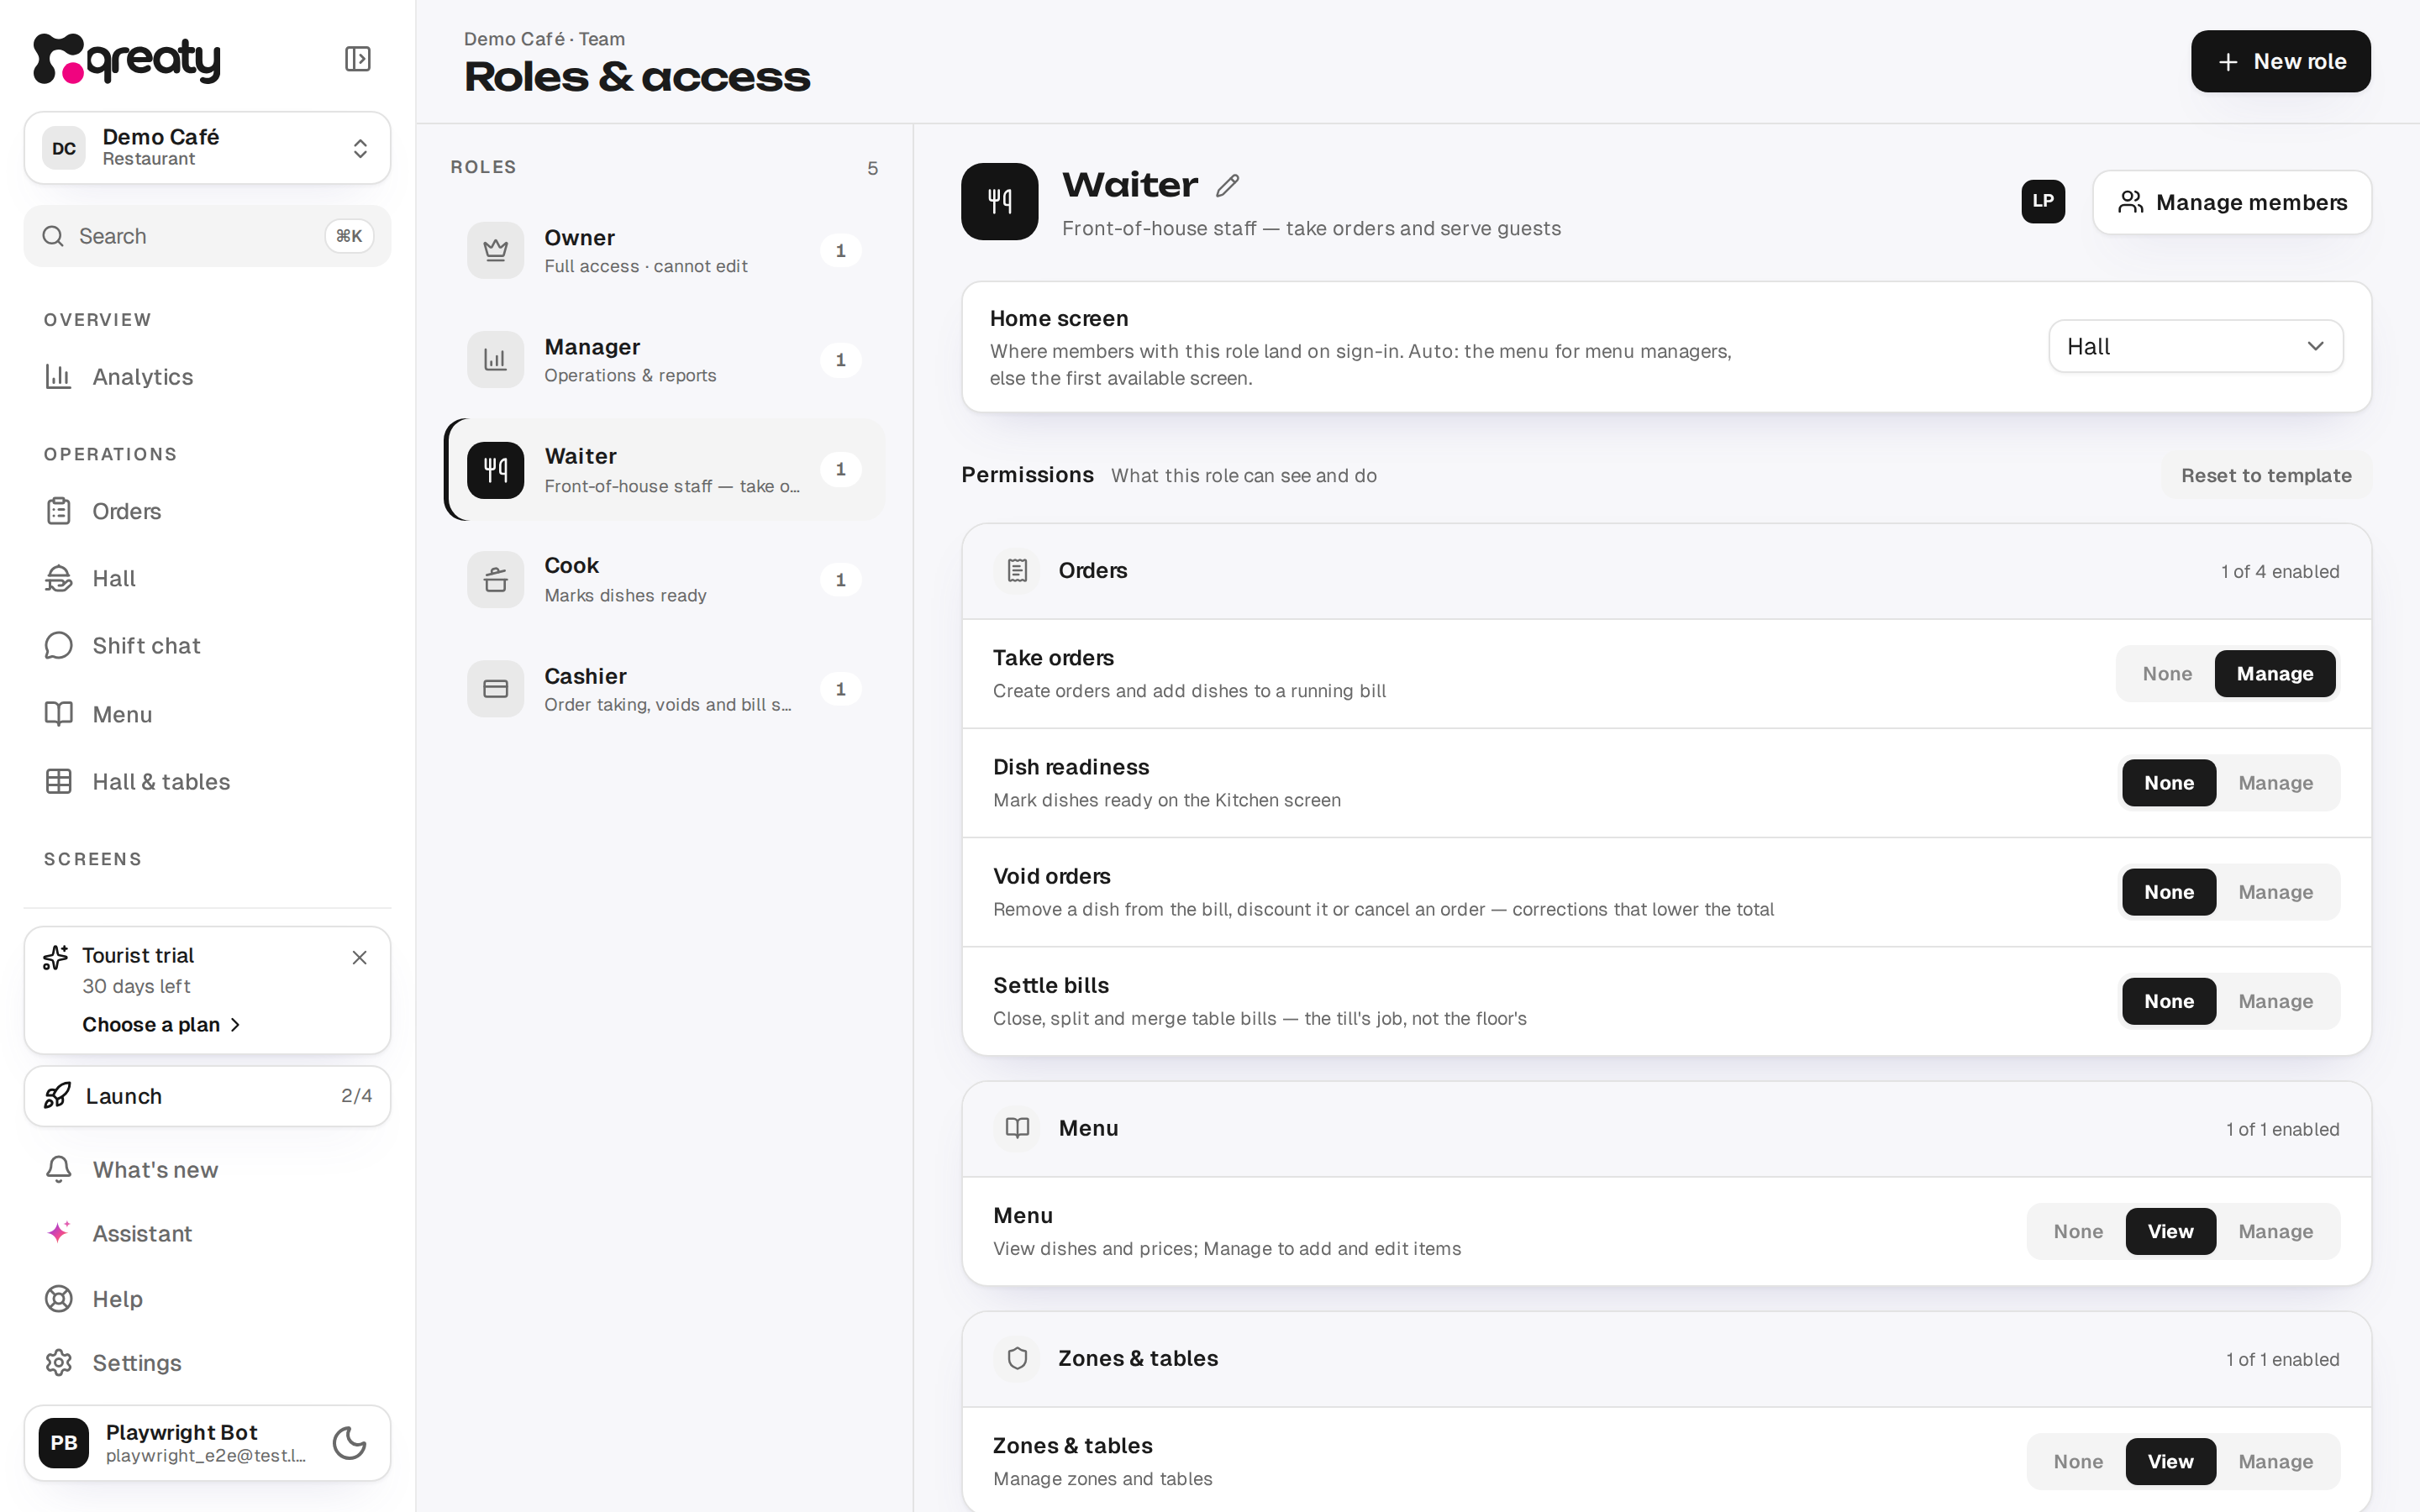
Task: Open Settings
Action: [207, 1363]
